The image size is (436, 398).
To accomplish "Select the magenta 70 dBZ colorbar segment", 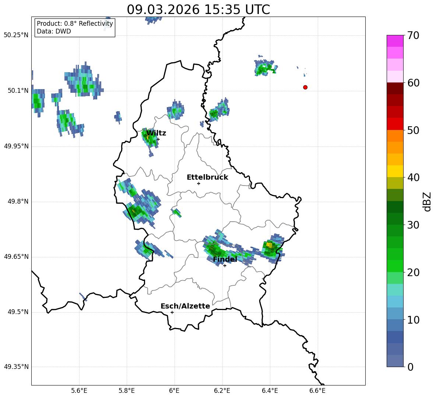I will pos(395,41).
